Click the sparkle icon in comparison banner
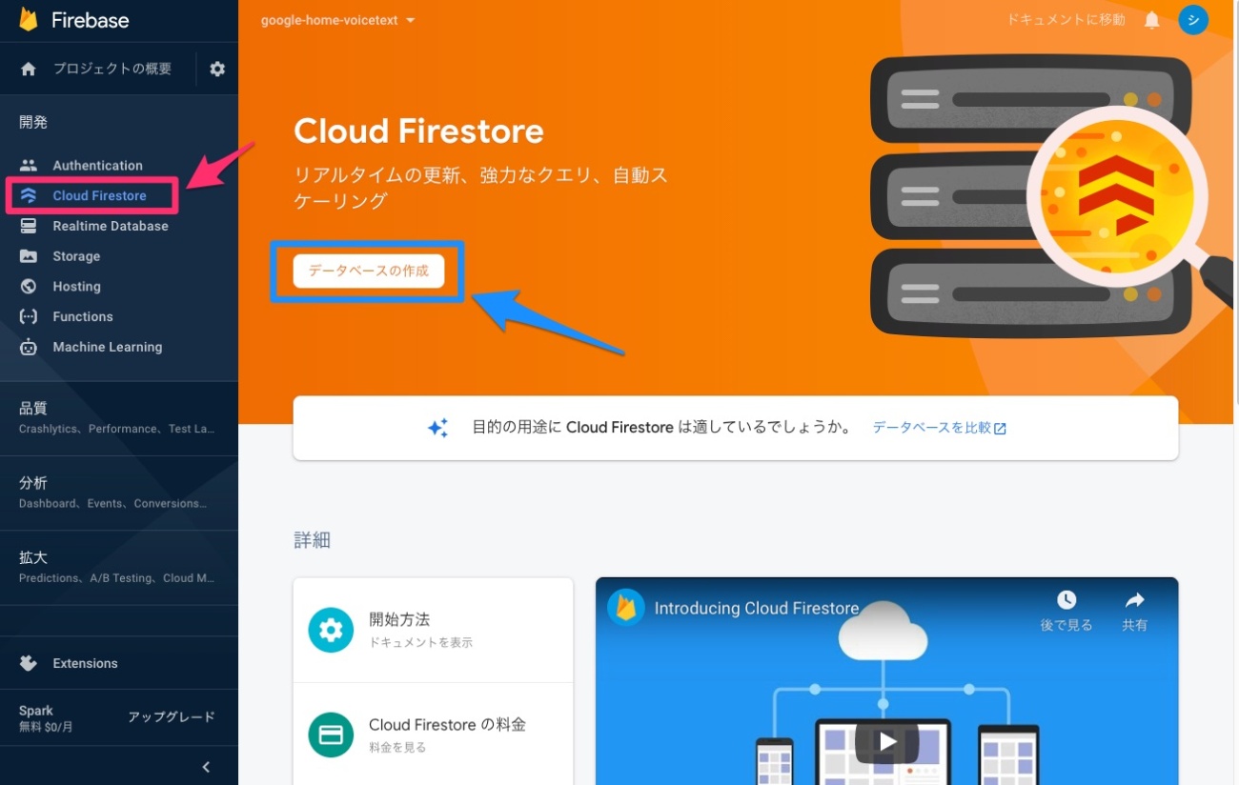Image resolution: width=1239 pixels, height=785 pixels. (437, 428)
